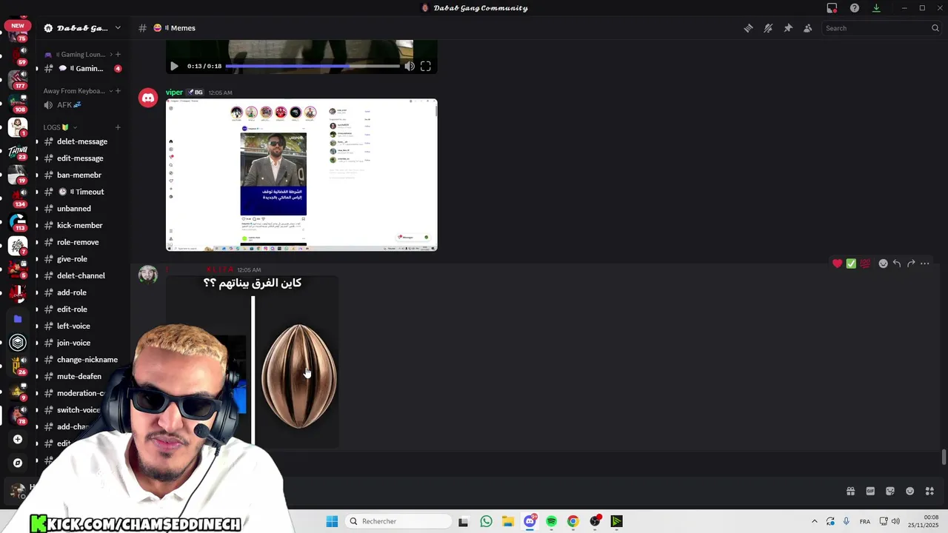
Task: Open WhatsApp from the taskbar
Action: [486, 521]
